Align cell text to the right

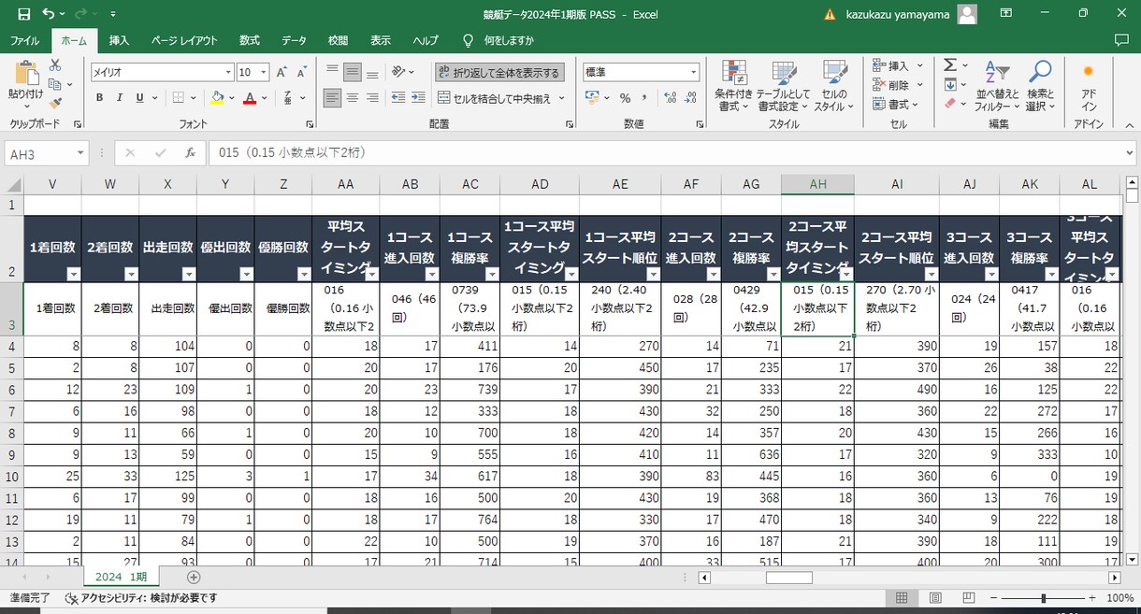tap(372, 98)
